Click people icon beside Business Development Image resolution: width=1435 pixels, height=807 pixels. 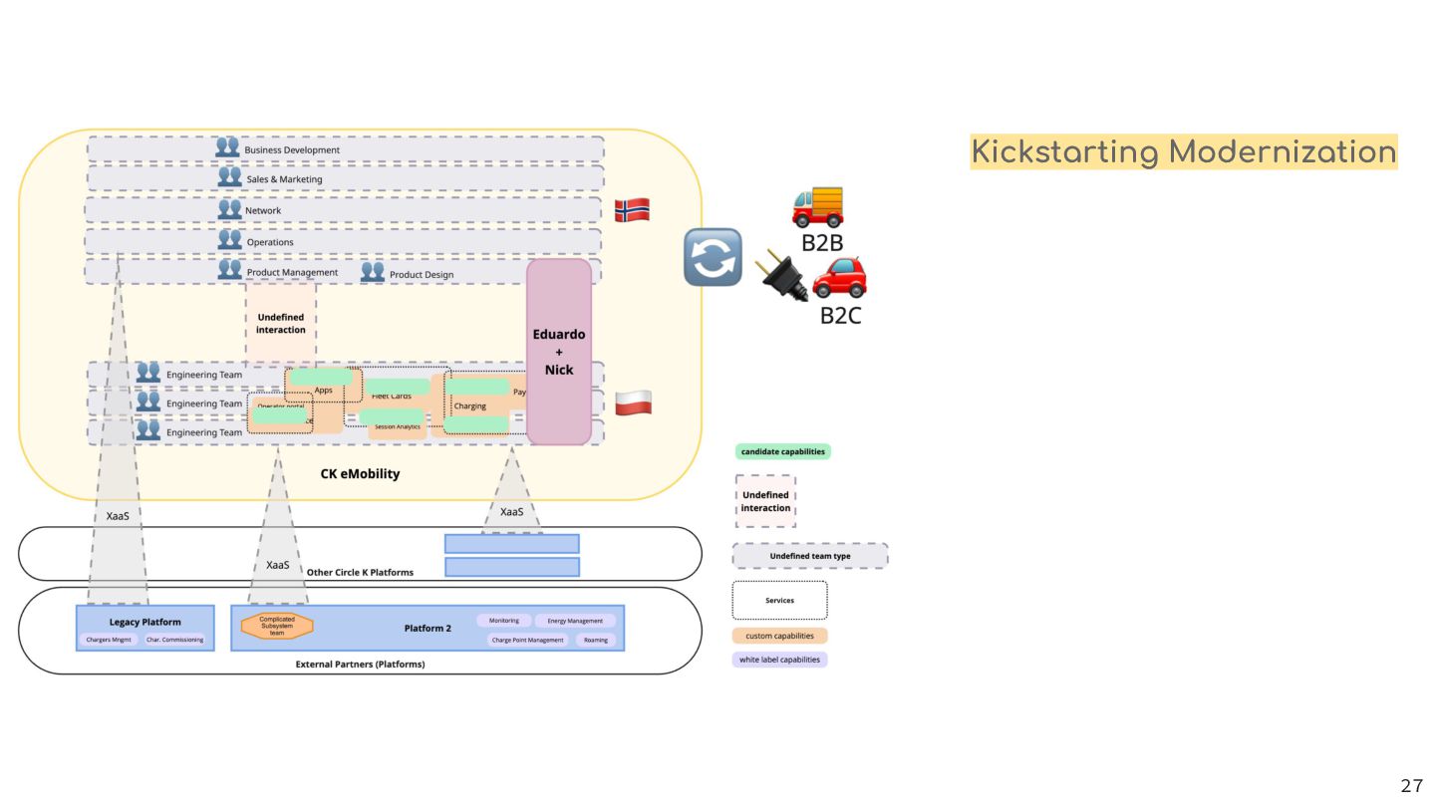227,147
